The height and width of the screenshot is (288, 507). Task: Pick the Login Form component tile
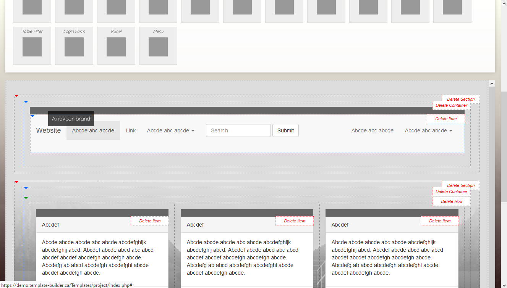click(74, 46)
